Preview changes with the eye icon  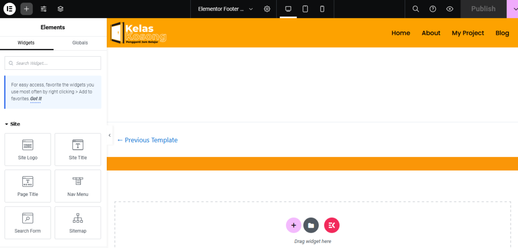click(450, 9)
